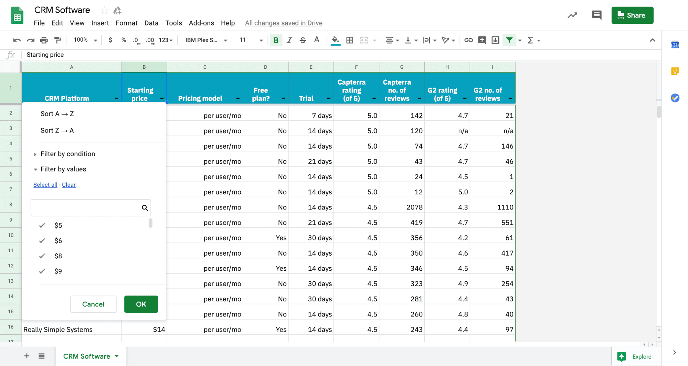Toggle strikethrough text formatting
Image resolution: width=688 pixels, height=366 pixels.
pos(303,40)
